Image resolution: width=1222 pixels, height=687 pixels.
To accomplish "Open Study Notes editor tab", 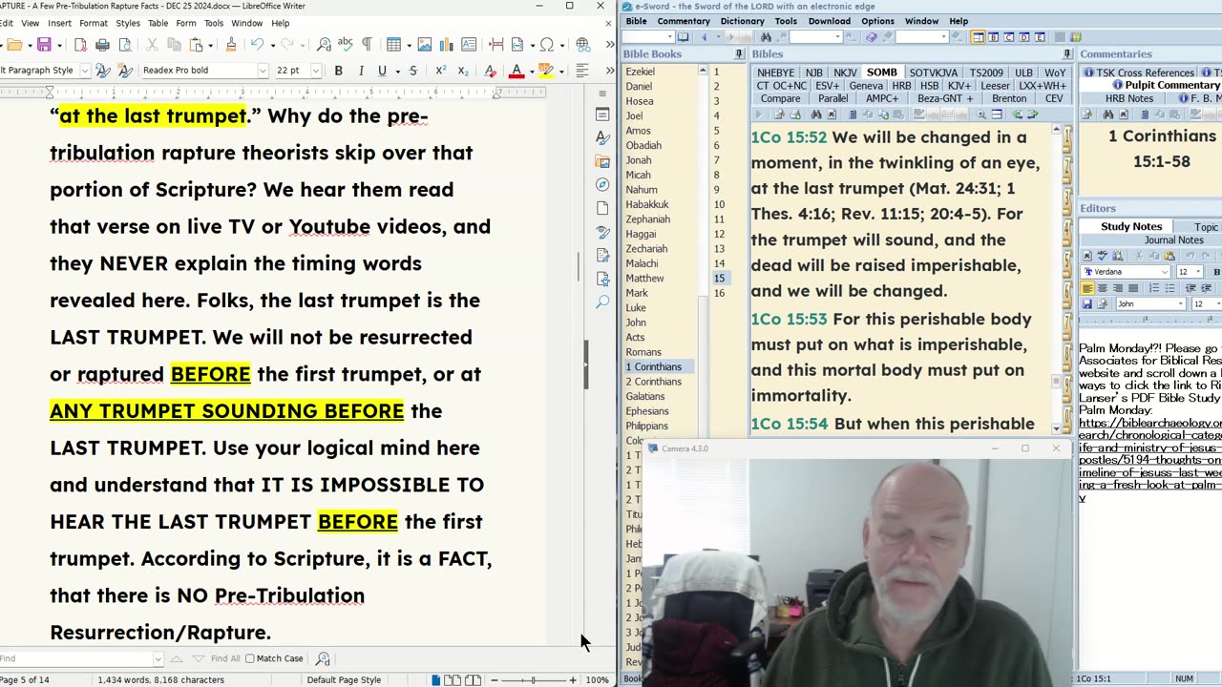I will point(1131,227).
